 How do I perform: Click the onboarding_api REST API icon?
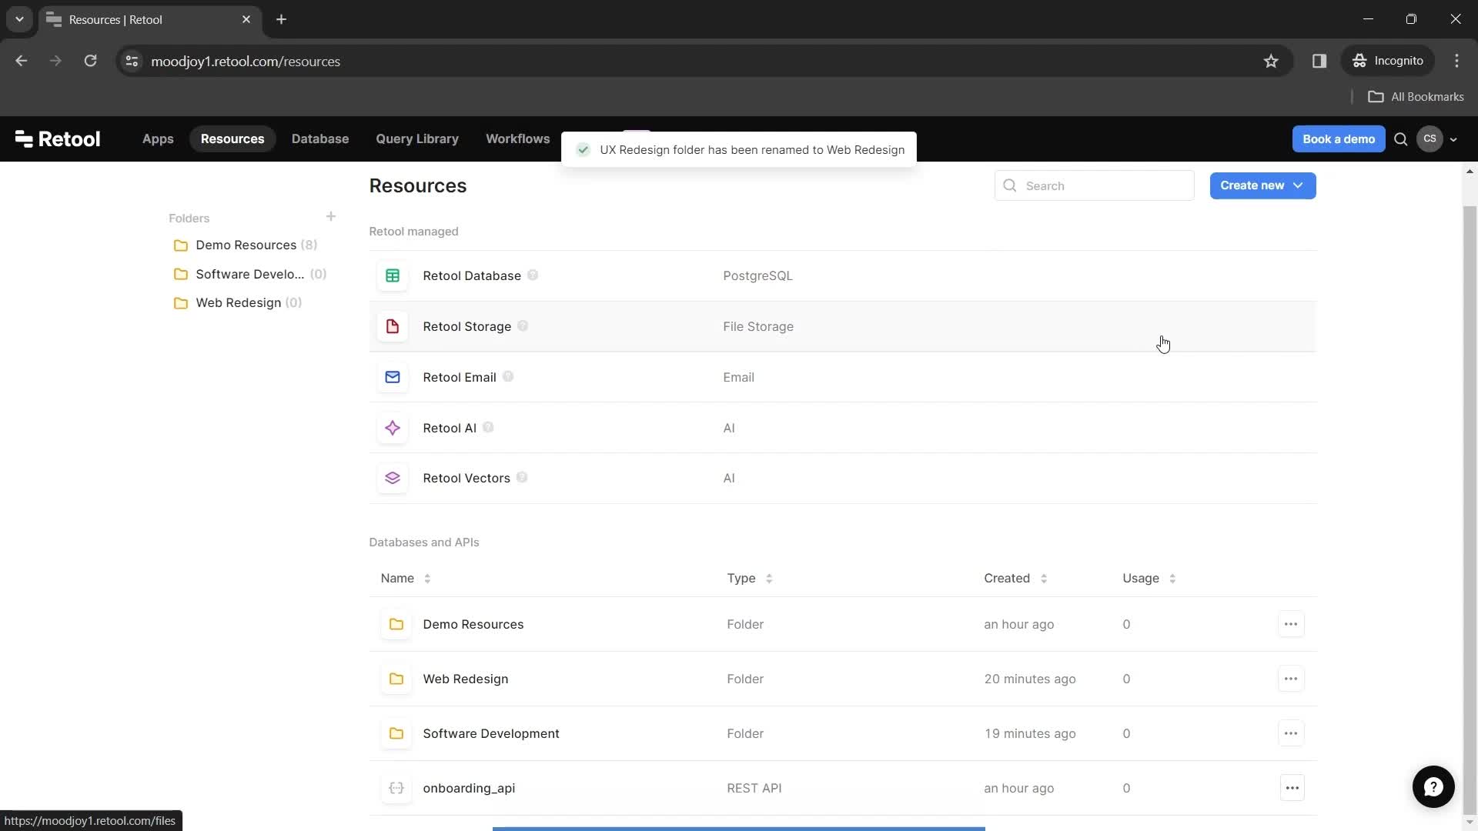click(x=396, y=788)
